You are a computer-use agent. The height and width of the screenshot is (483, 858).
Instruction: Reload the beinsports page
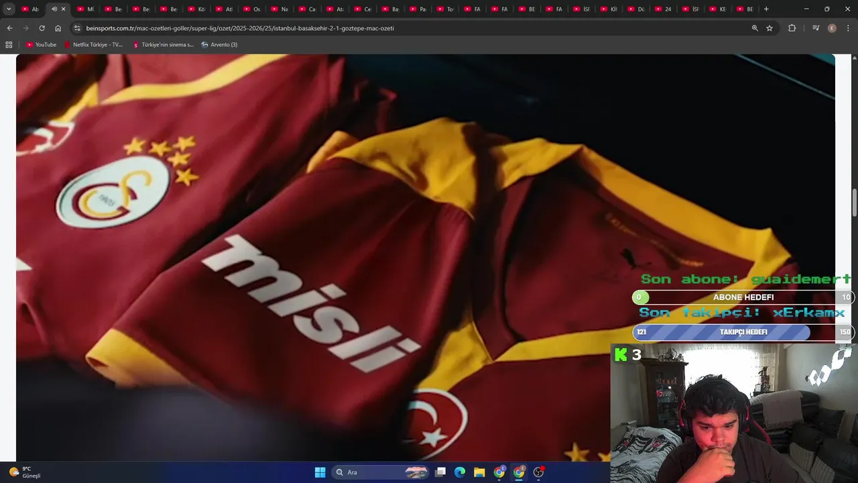click(x=42, y=28)
